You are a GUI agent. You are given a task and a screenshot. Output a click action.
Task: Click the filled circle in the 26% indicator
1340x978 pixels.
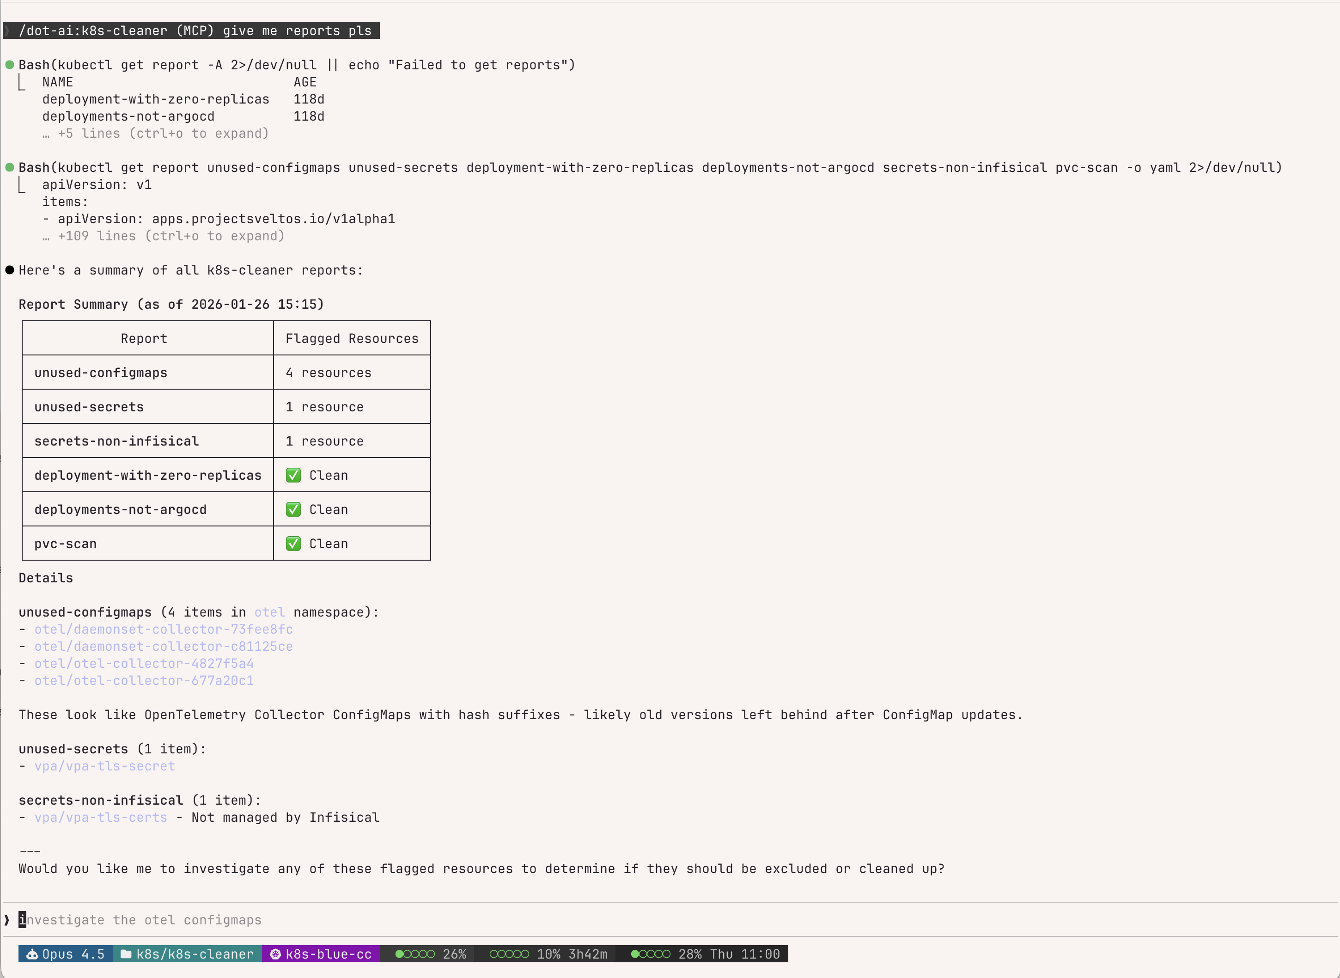pos(400,954)
